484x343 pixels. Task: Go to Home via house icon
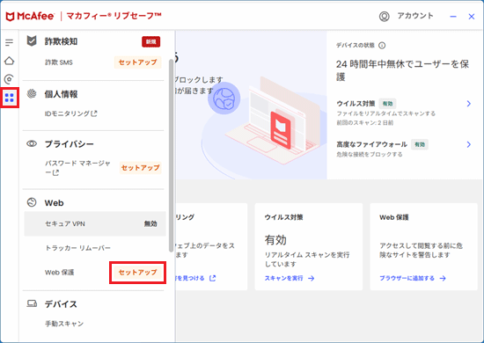click(x=10, y=61)
